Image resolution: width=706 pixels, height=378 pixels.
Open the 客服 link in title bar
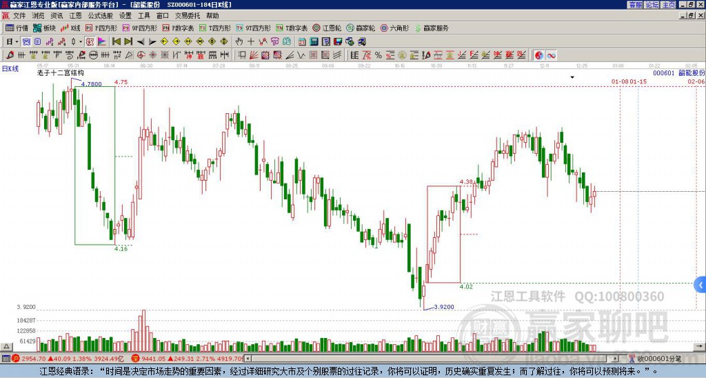point(635,5)
